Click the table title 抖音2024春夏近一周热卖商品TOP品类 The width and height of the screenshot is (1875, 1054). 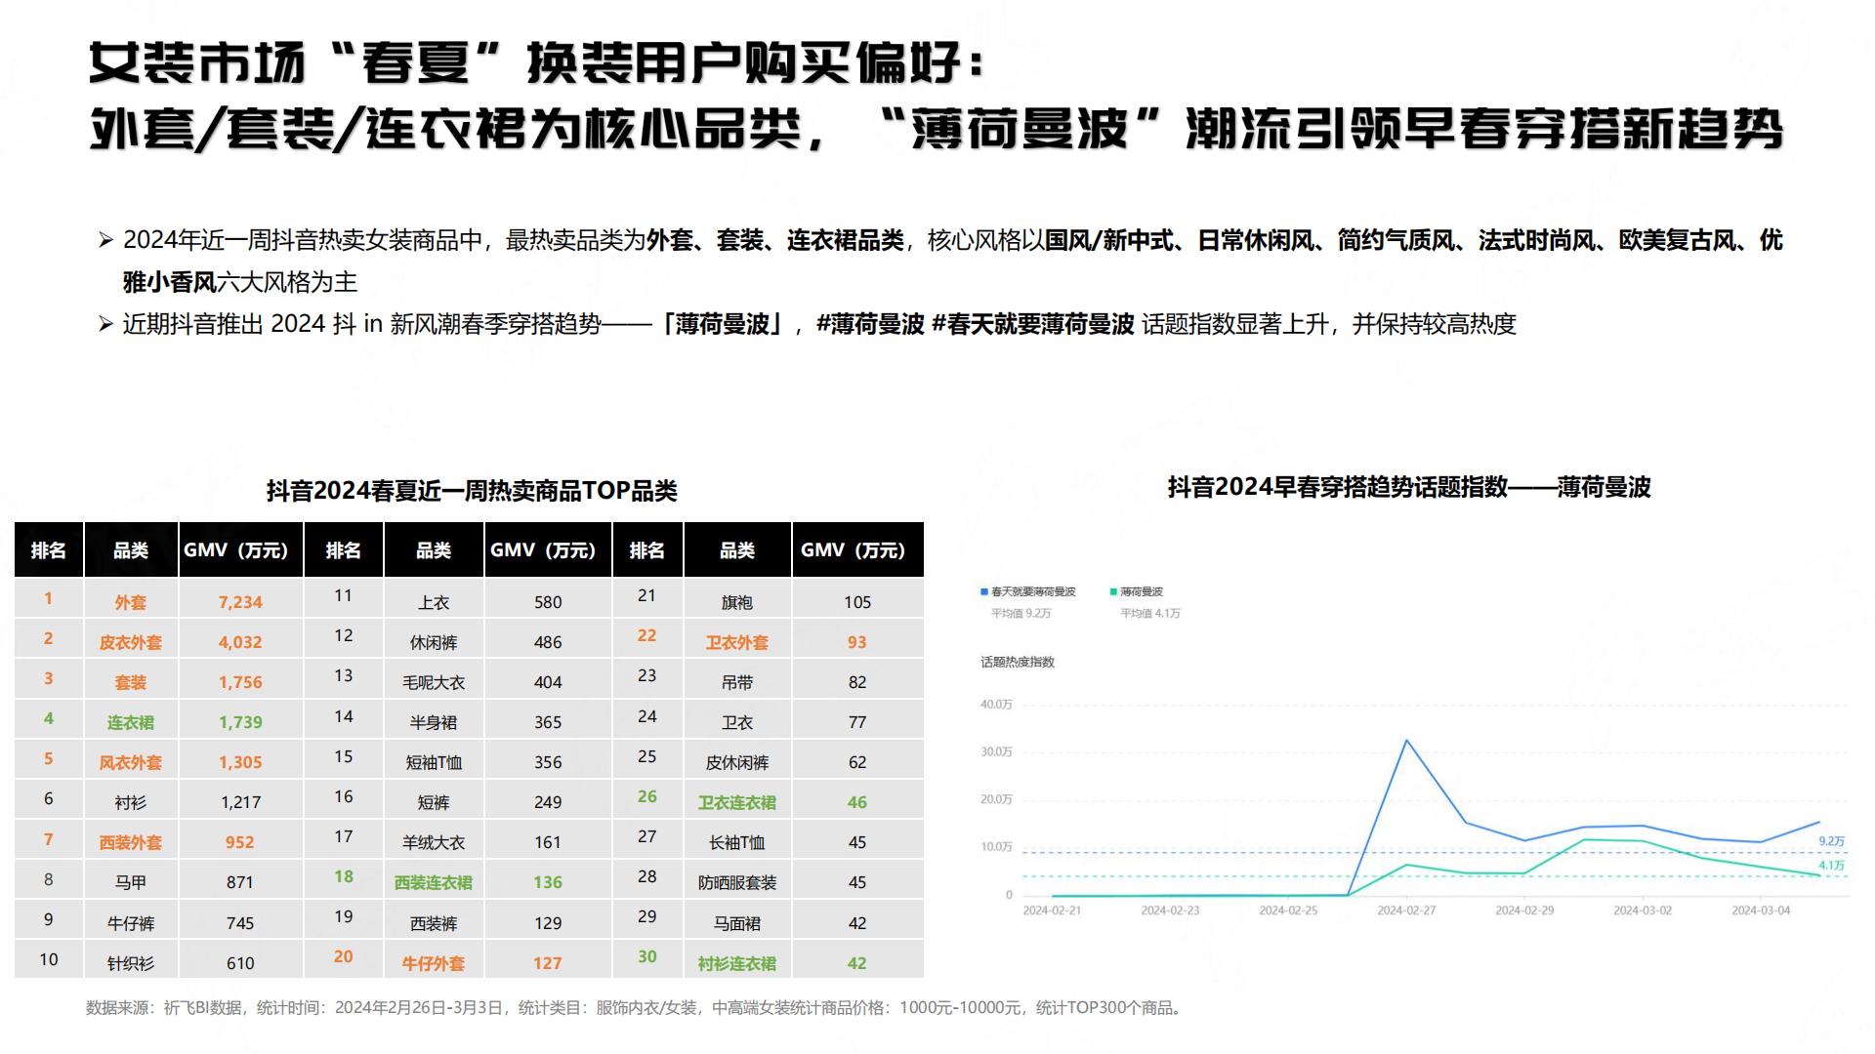472,490
